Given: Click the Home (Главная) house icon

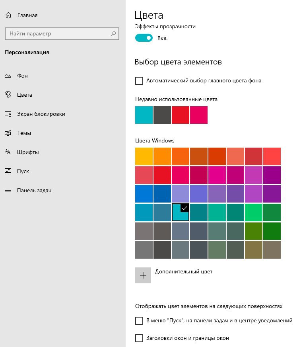Looking at the screenshot, I should pyautogui.click(x=8, y=15).
